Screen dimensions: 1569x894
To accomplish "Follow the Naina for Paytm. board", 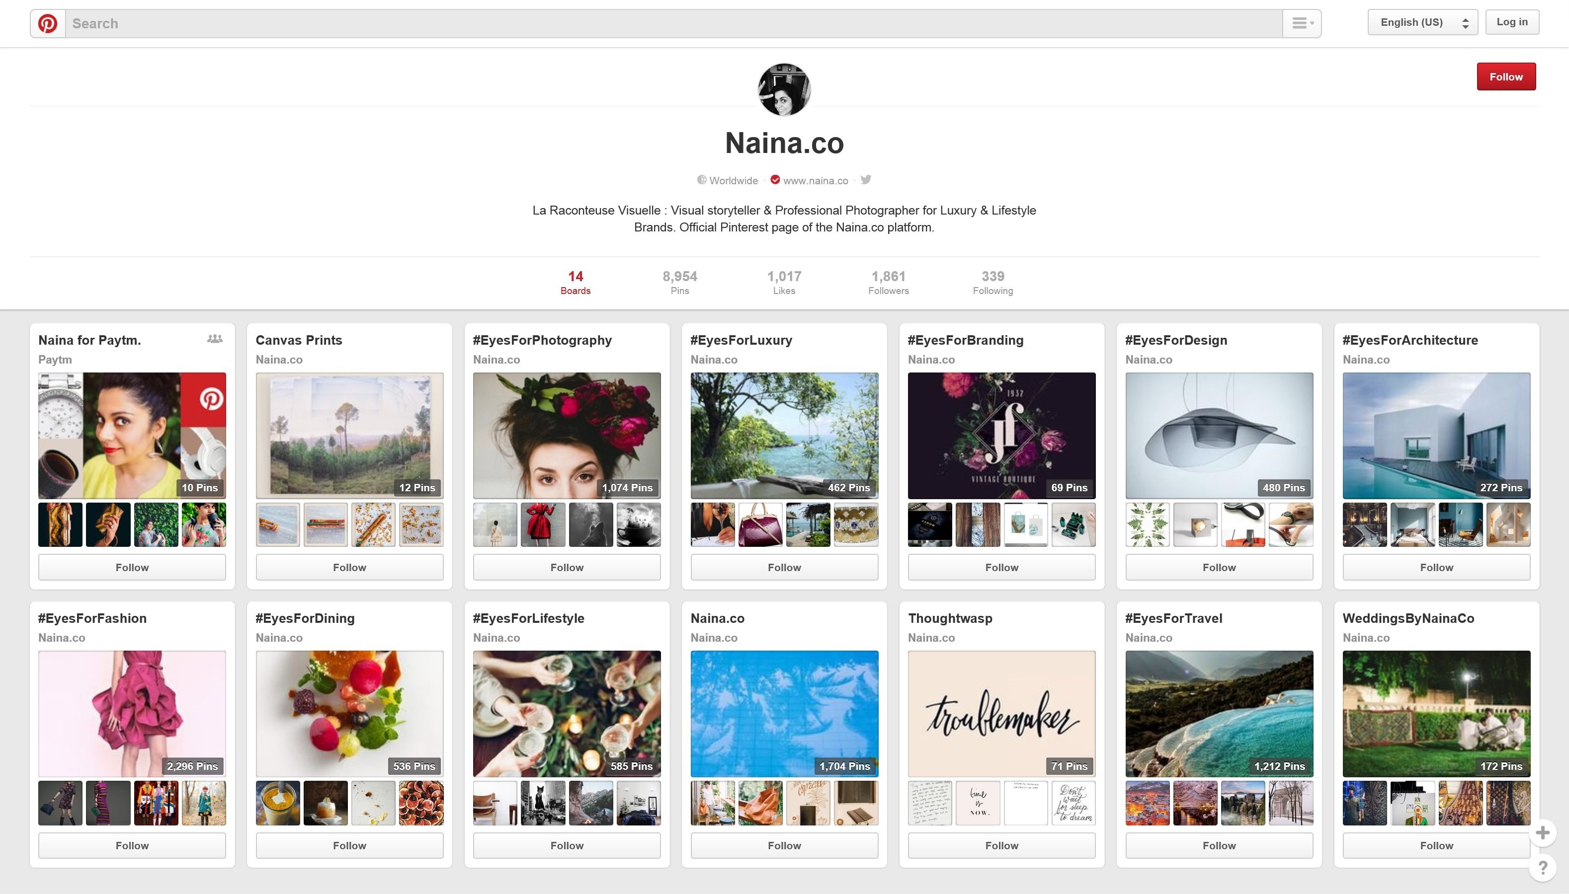I will [132, 567].
